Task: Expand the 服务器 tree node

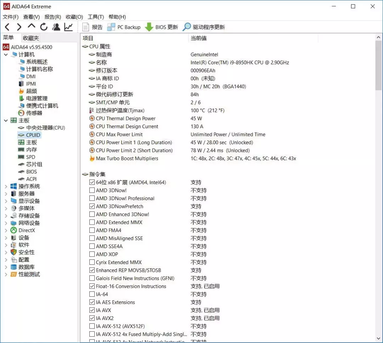Action: click(x=6, y=194)
